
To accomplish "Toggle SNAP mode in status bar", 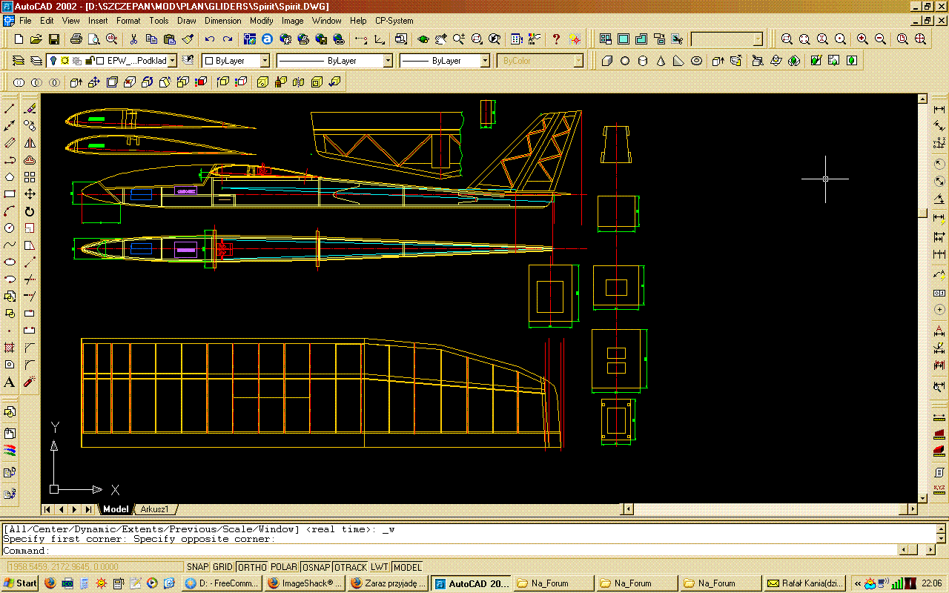I will (197, 567).
